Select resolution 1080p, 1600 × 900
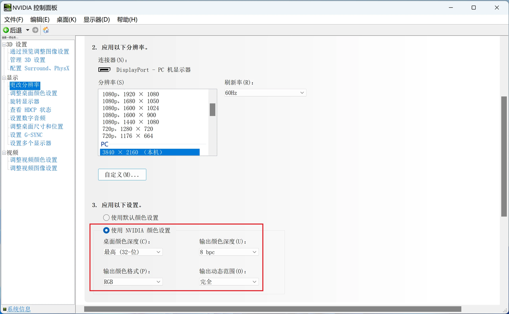This screenshot has height=314, width=509. click(129, 115)
